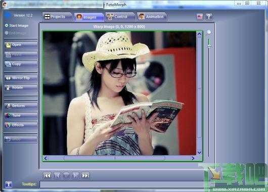This screenshot has width=268, height=192.
Task: Click the up arrow on the vertical scrollbar
Action: click(x=199, y=34)
